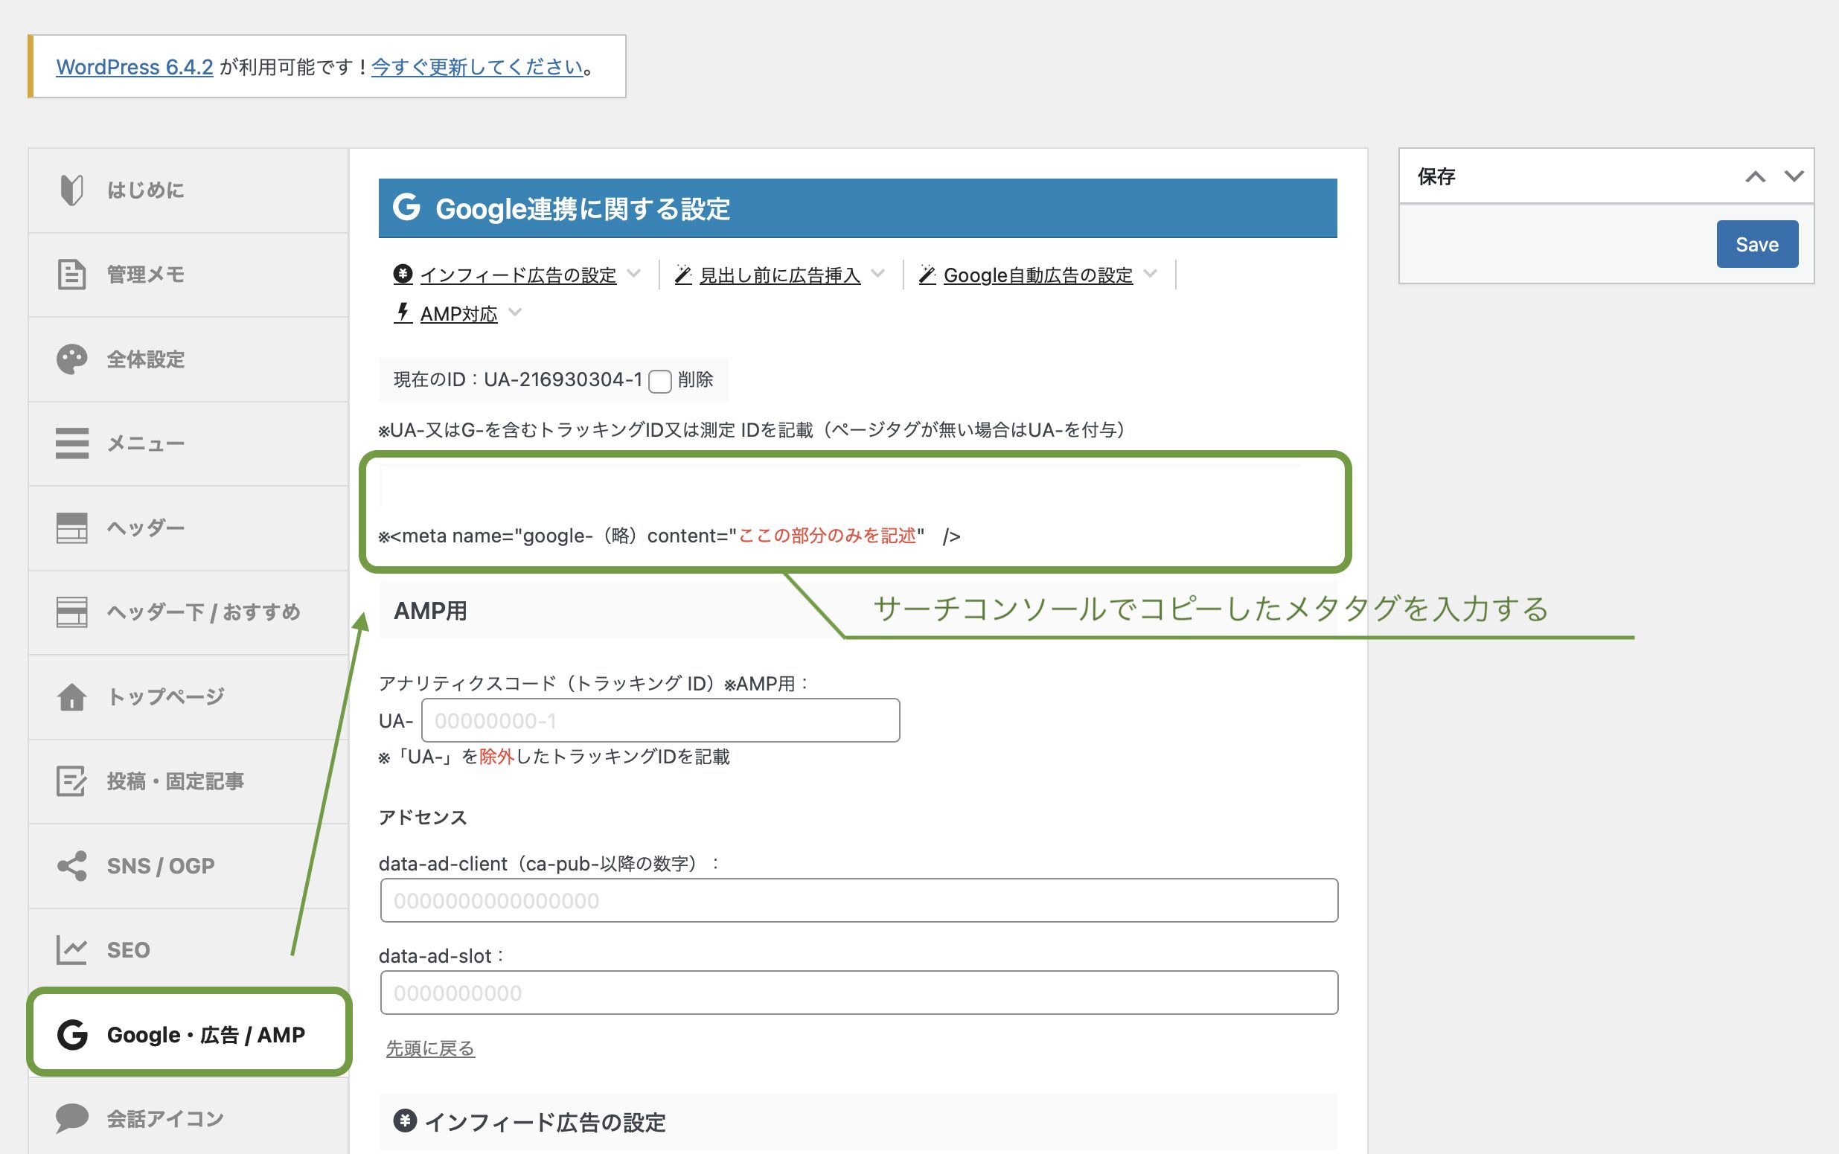Click the UA- tracking ID input field
The image size is (1839, 1154).
pos(660,720)
